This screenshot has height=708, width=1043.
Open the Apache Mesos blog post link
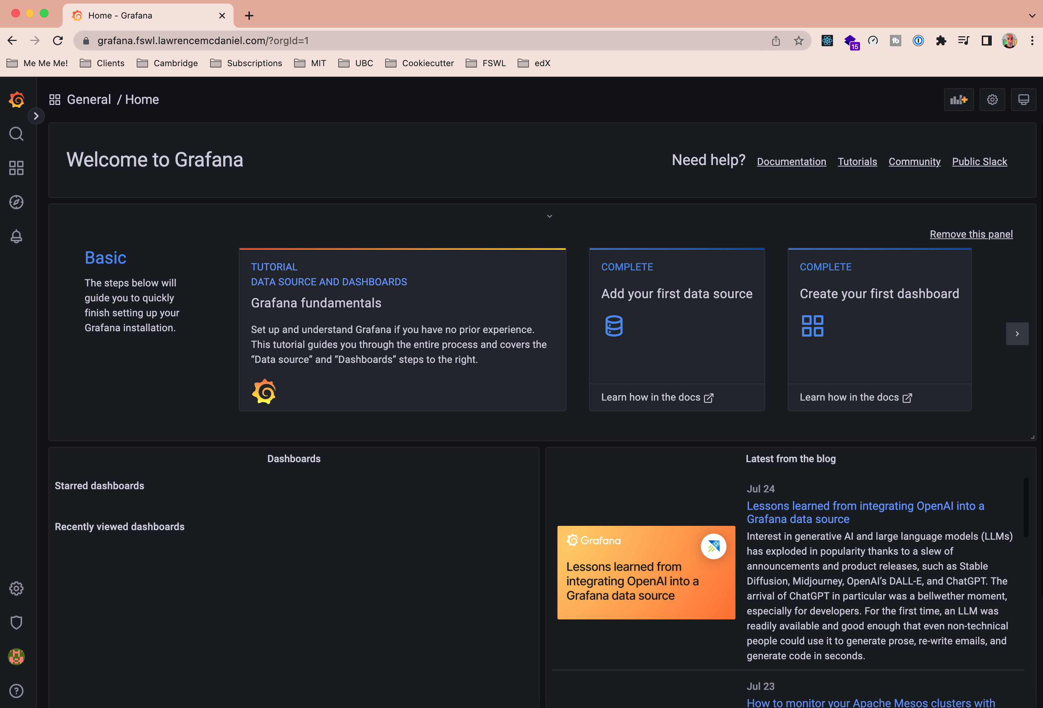click(x=871, y=702)
